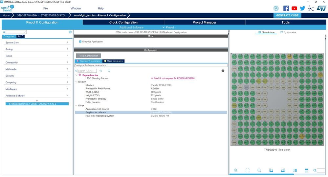Open the Facebook icon link
328x177 pixels.
point(286,8)
